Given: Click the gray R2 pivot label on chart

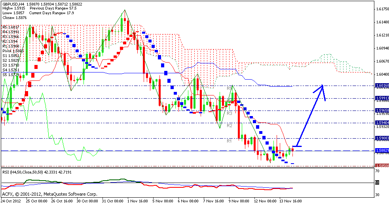Looking at the screenshot, I should pos(229,126).
